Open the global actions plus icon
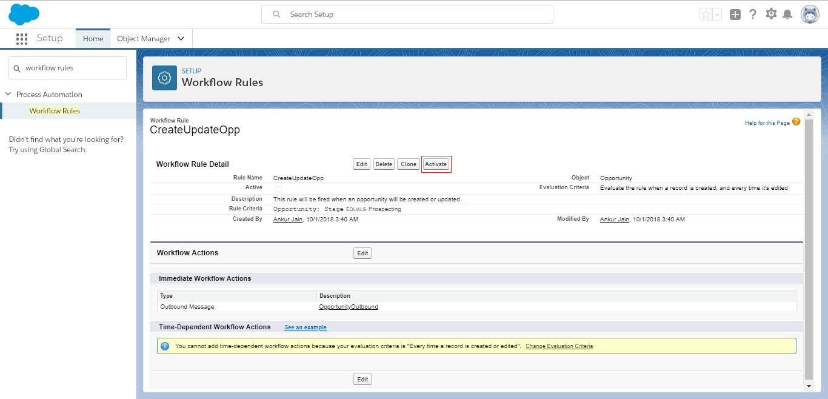The height and width of the screenshot is (399, 828). [x=735, y=15]
